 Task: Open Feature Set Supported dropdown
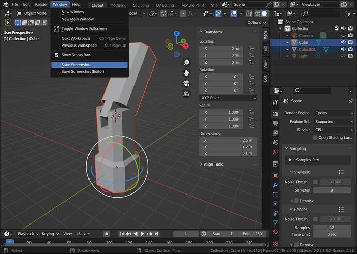pos(334,122)
